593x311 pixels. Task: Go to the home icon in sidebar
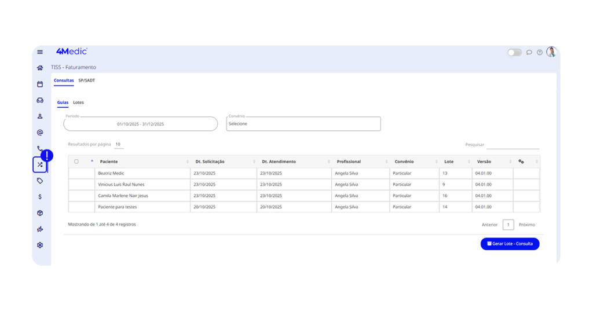tap(40, 68)
